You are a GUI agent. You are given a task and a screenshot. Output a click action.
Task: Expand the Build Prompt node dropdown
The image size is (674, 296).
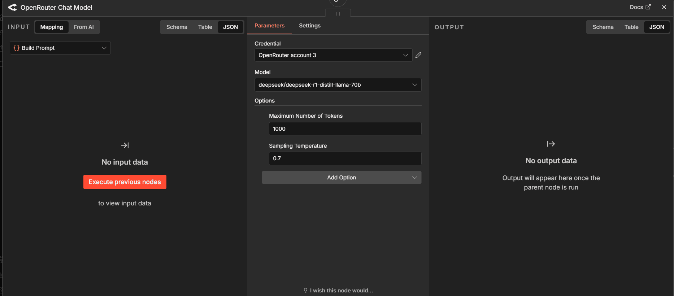[60, 48]
